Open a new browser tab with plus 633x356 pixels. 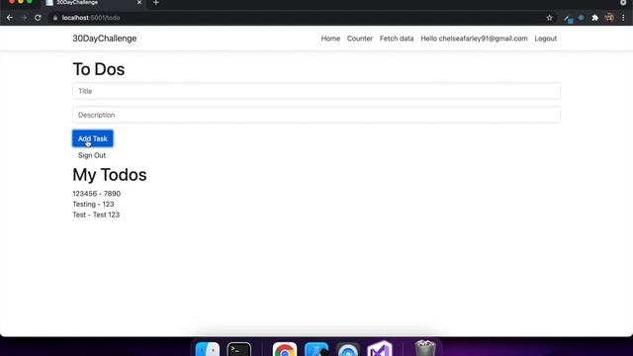pyautogui.click(x=156, y=3)
